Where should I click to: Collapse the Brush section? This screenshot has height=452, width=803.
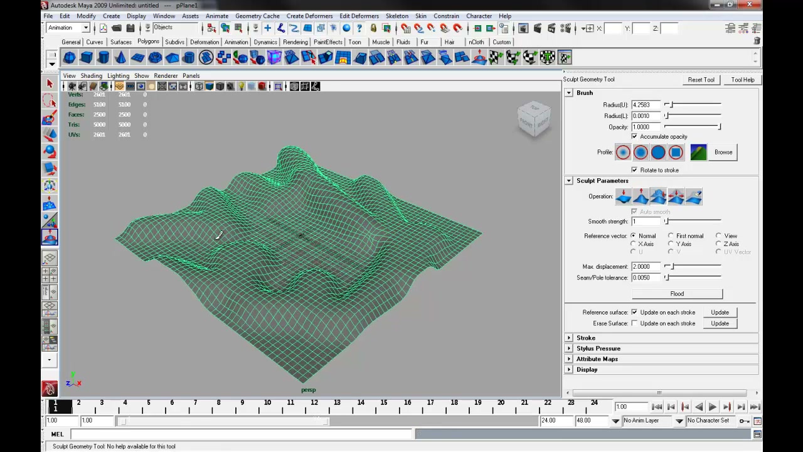click(x=569, y=93)
